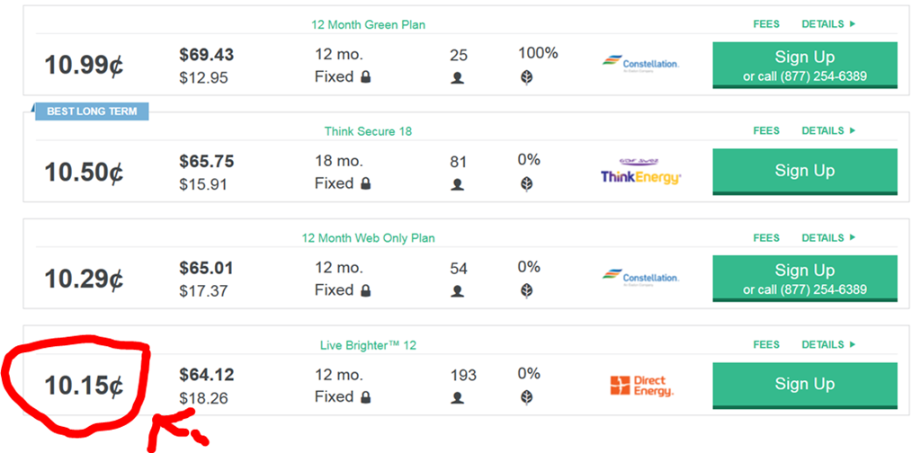
Task: Sign up for 12 Month Green Plan
Action: [x=804, y=65]
